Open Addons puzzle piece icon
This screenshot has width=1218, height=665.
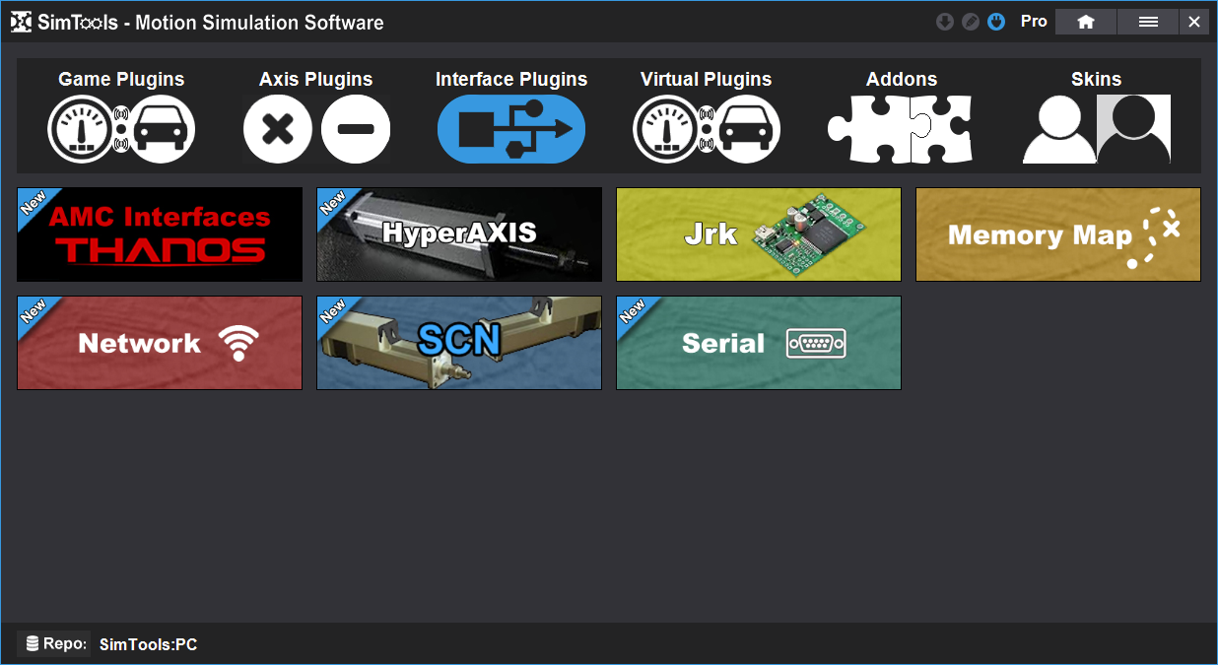(901, 129)
